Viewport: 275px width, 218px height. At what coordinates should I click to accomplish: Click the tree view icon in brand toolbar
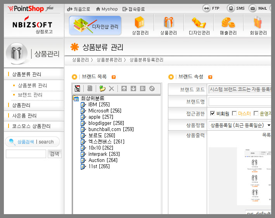point(78,89)
